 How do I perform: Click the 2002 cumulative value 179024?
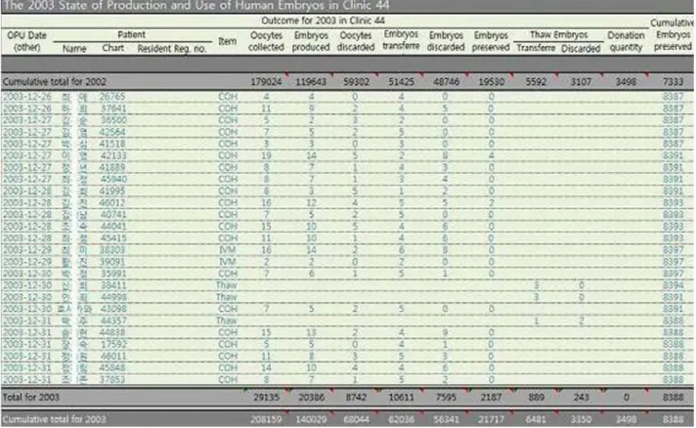coord(266,82)
